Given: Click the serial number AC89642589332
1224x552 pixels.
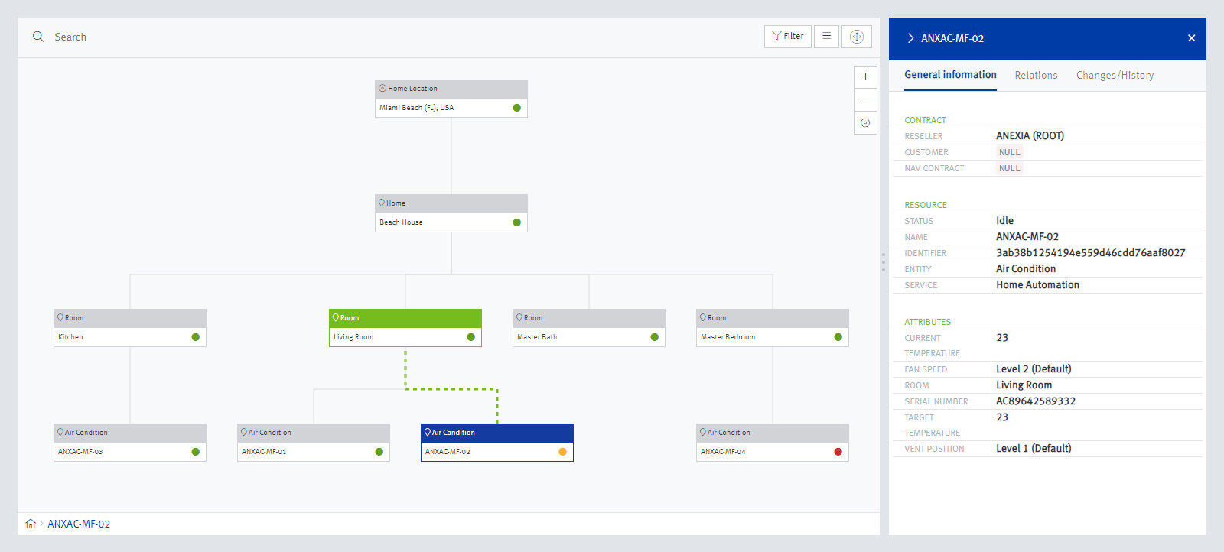Looking at the screenshot, I should coord(1036,401).
